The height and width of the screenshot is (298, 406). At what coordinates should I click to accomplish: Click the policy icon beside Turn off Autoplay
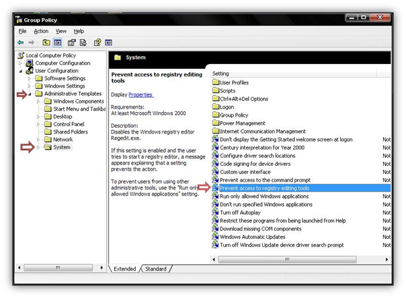[x=215, y=212]
